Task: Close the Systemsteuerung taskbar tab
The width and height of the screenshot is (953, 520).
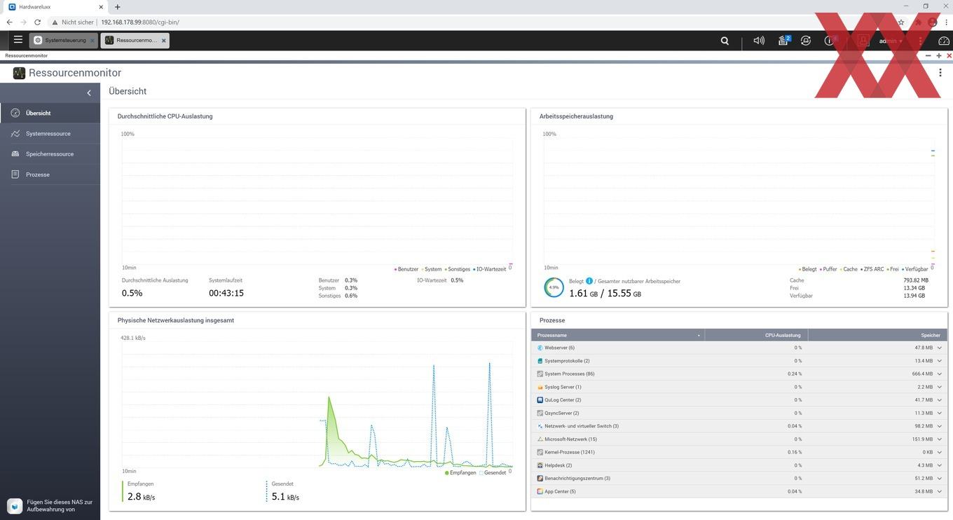Action: 92,41
